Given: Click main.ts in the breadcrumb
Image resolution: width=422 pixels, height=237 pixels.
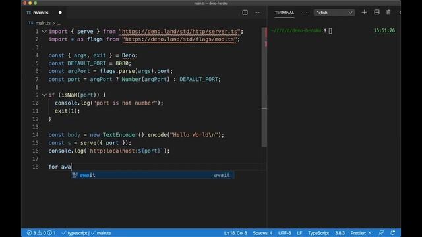Looking at the screenshot, I should [x=43, y=23].
